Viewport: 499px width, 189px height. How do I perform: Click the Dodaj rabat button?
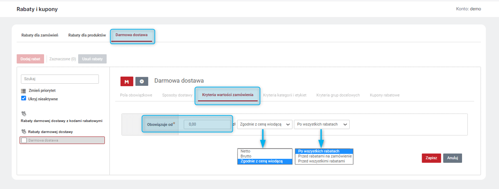tap(30, 59)
